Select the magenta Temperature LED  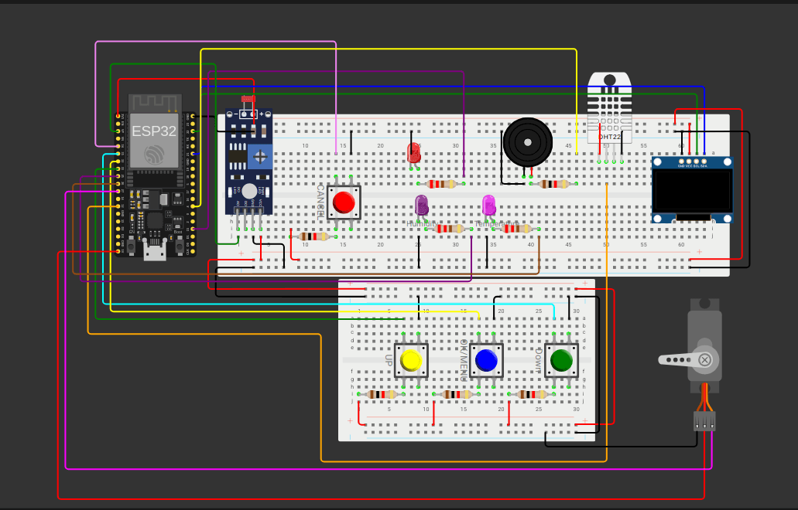coord(488,205)
